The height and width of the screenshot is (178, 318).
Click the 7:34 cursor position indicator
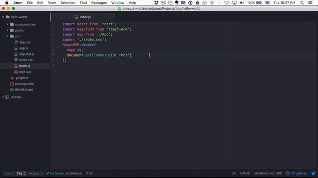click(89, 174)
